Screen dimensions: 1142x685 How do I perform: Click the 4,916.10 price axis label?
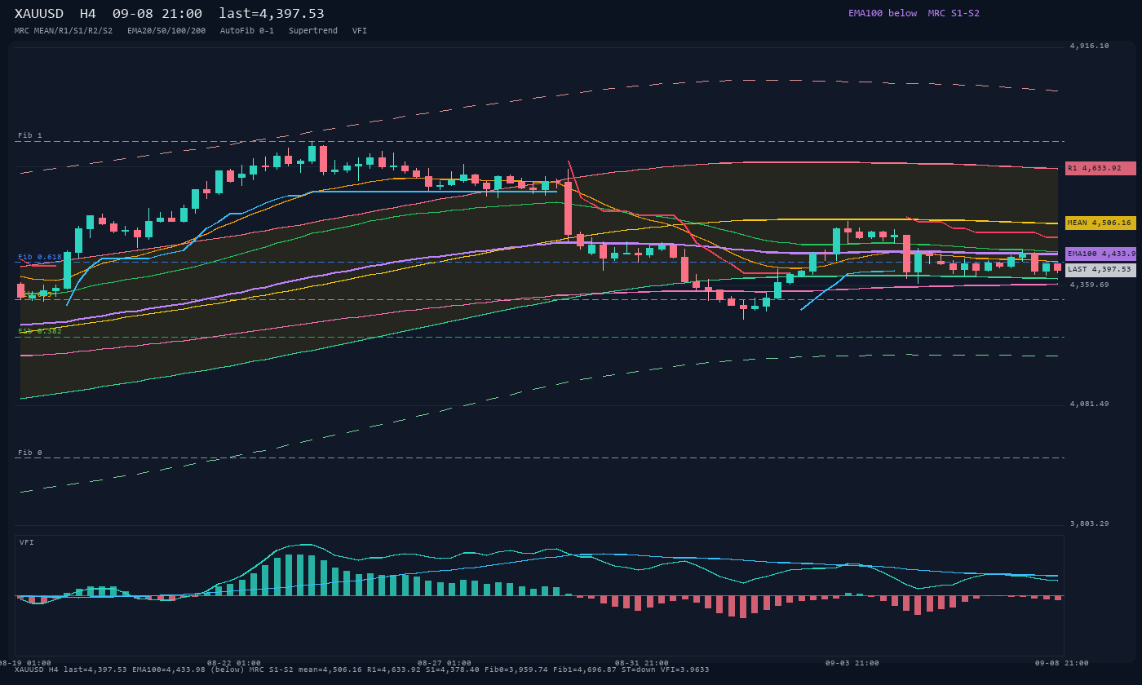coord(1089,46)
